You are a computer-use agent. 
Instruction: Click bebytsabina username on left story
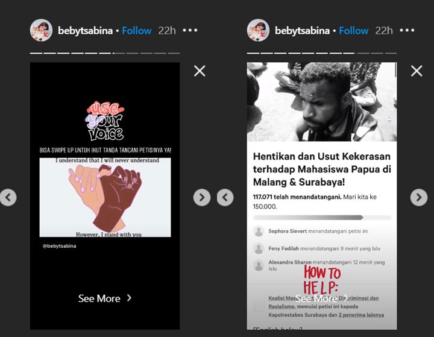click(x=85, y=31)
